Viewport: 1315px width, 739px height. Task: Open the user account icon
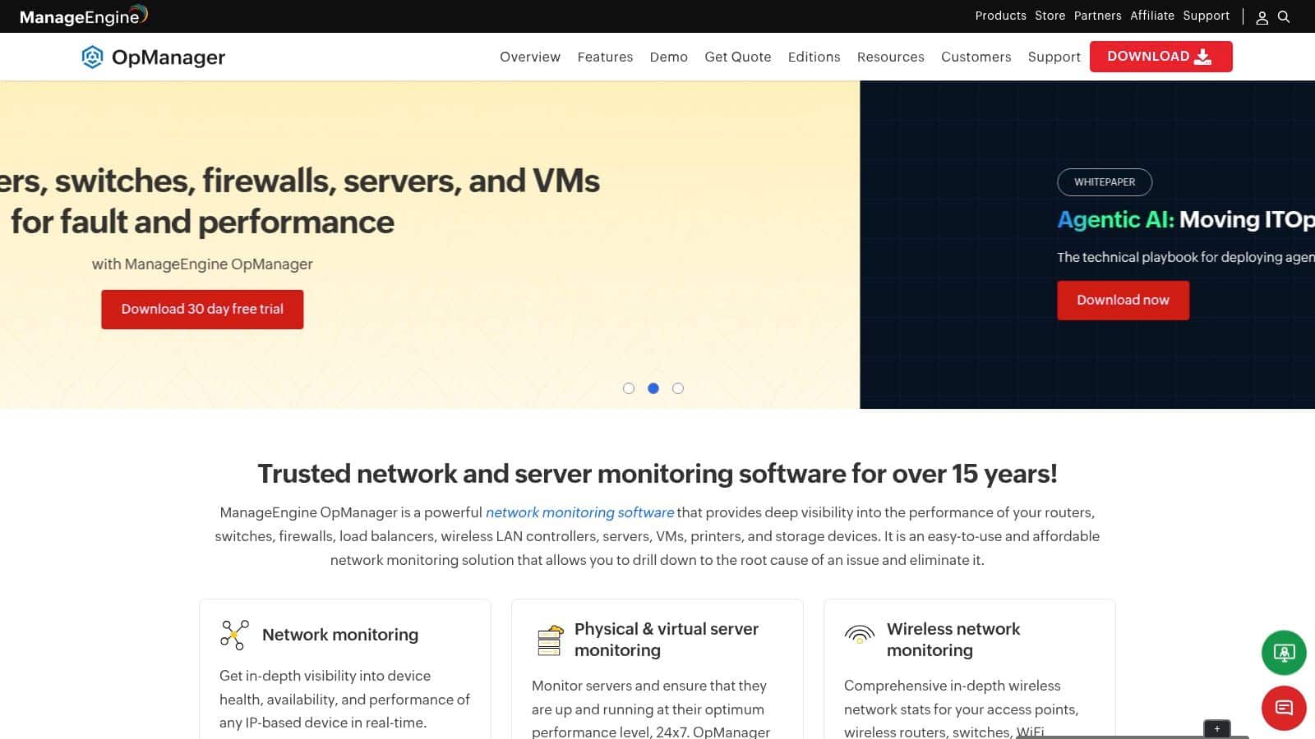(1262, 17)
